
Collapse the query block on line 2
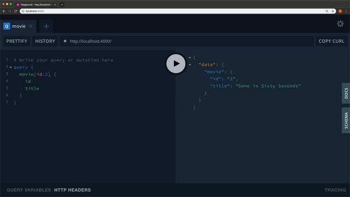(10, 67)
